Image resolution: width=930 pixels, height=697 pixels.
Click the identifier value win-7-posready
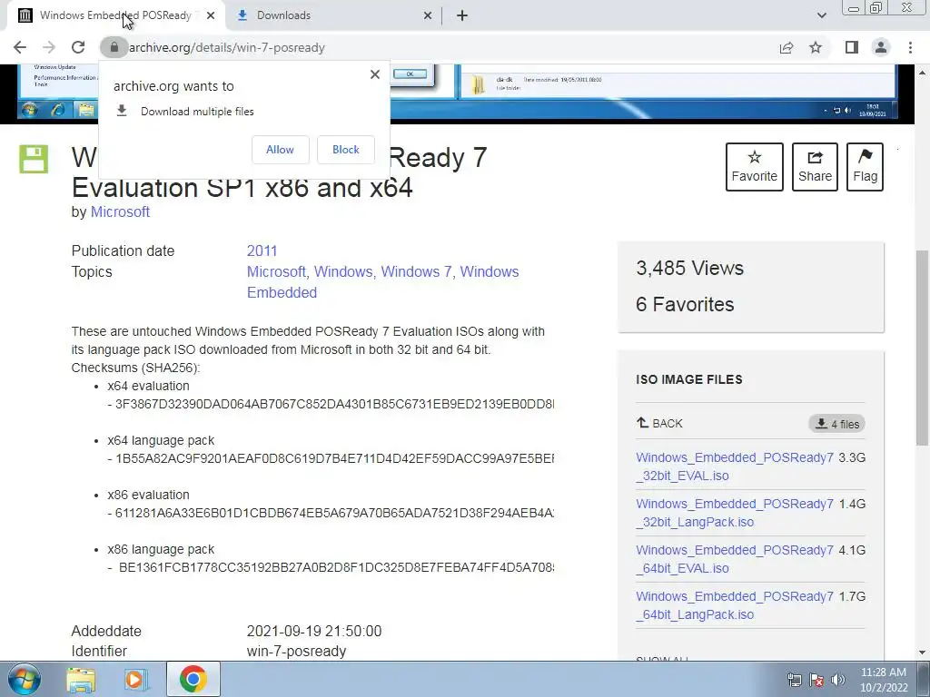coord(297,651)
